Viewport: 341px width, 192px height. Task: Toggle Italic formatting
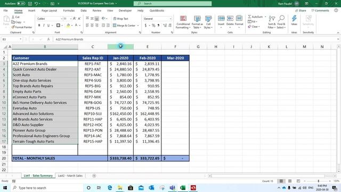click(x=44, y=26)
